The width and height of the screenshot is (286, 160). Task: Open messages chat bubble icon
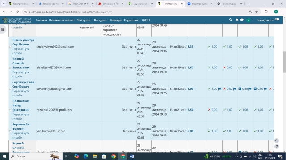[242, 20]
